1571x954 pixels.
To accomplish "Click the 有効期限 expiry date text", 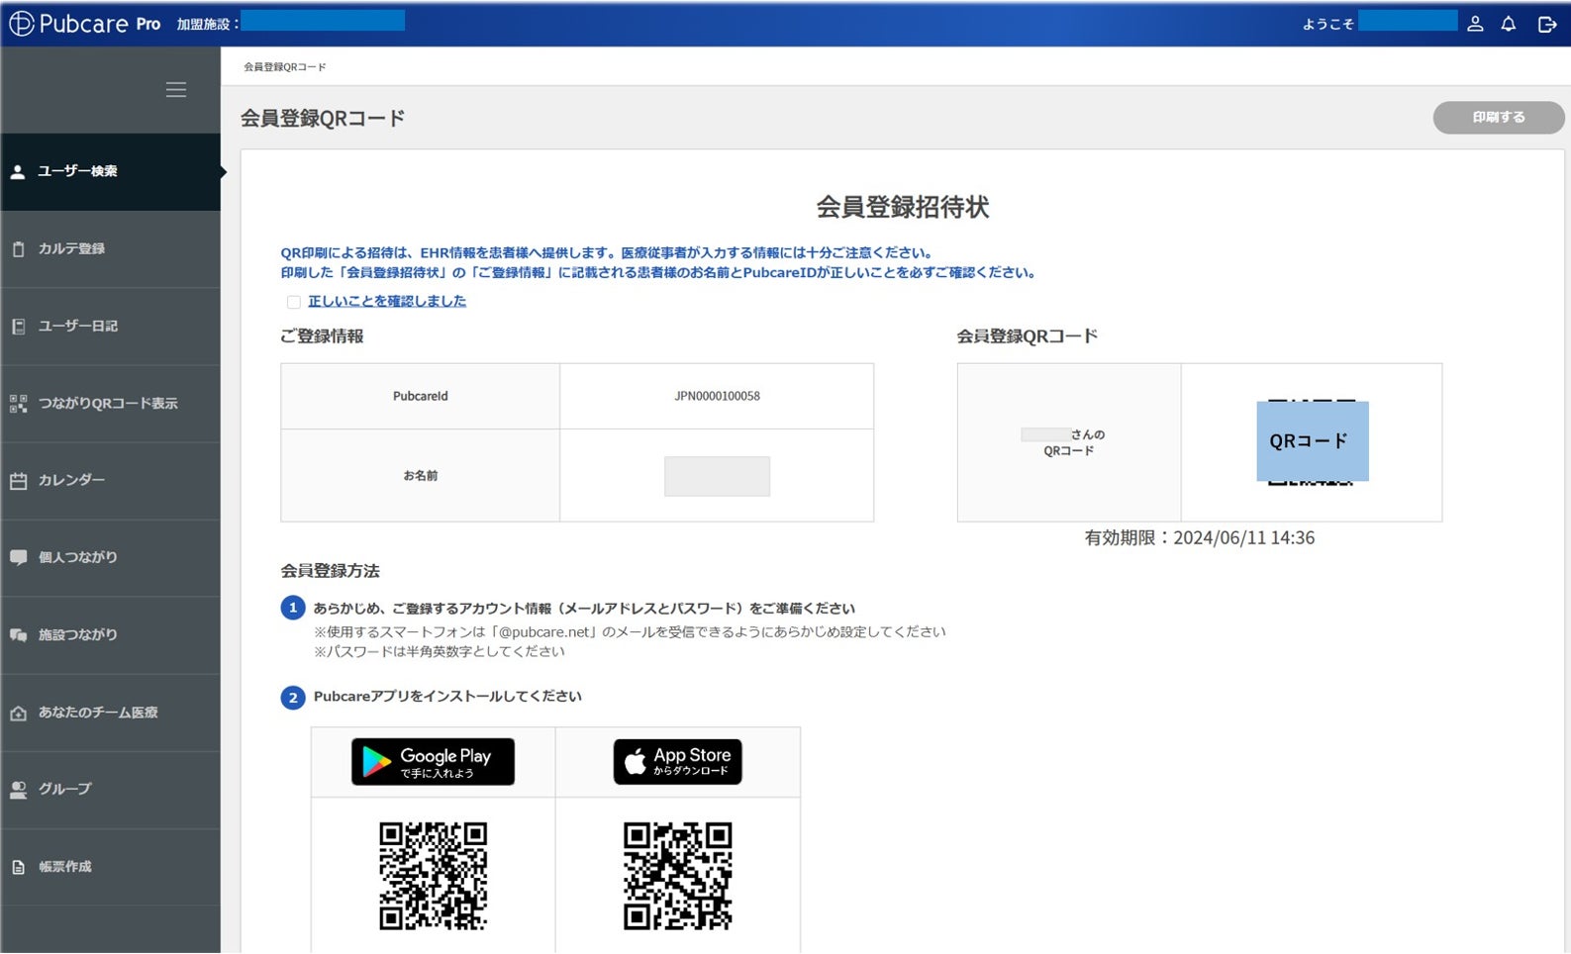I will tap(1200, 538).
